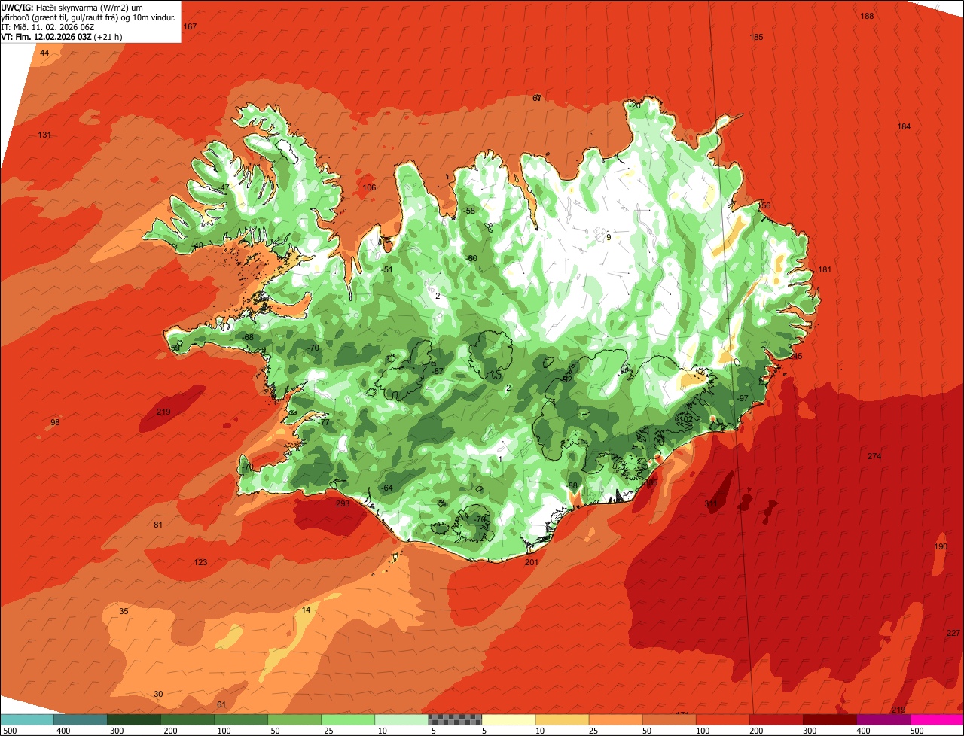964x736 pixels.
Task: Click the map value 293
Action: (x=343, y=503)
